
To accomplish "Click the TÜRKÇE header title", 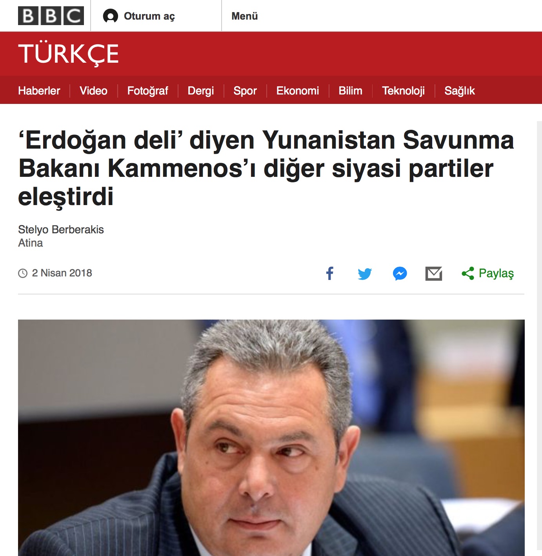I will click(68, 54).
